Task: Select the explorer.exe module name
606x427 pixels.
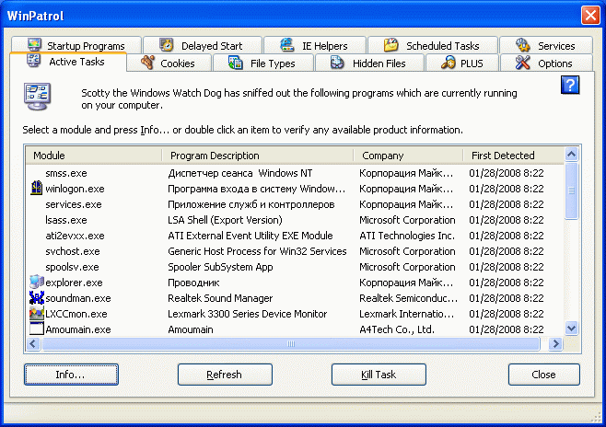Action: [75, 283]
